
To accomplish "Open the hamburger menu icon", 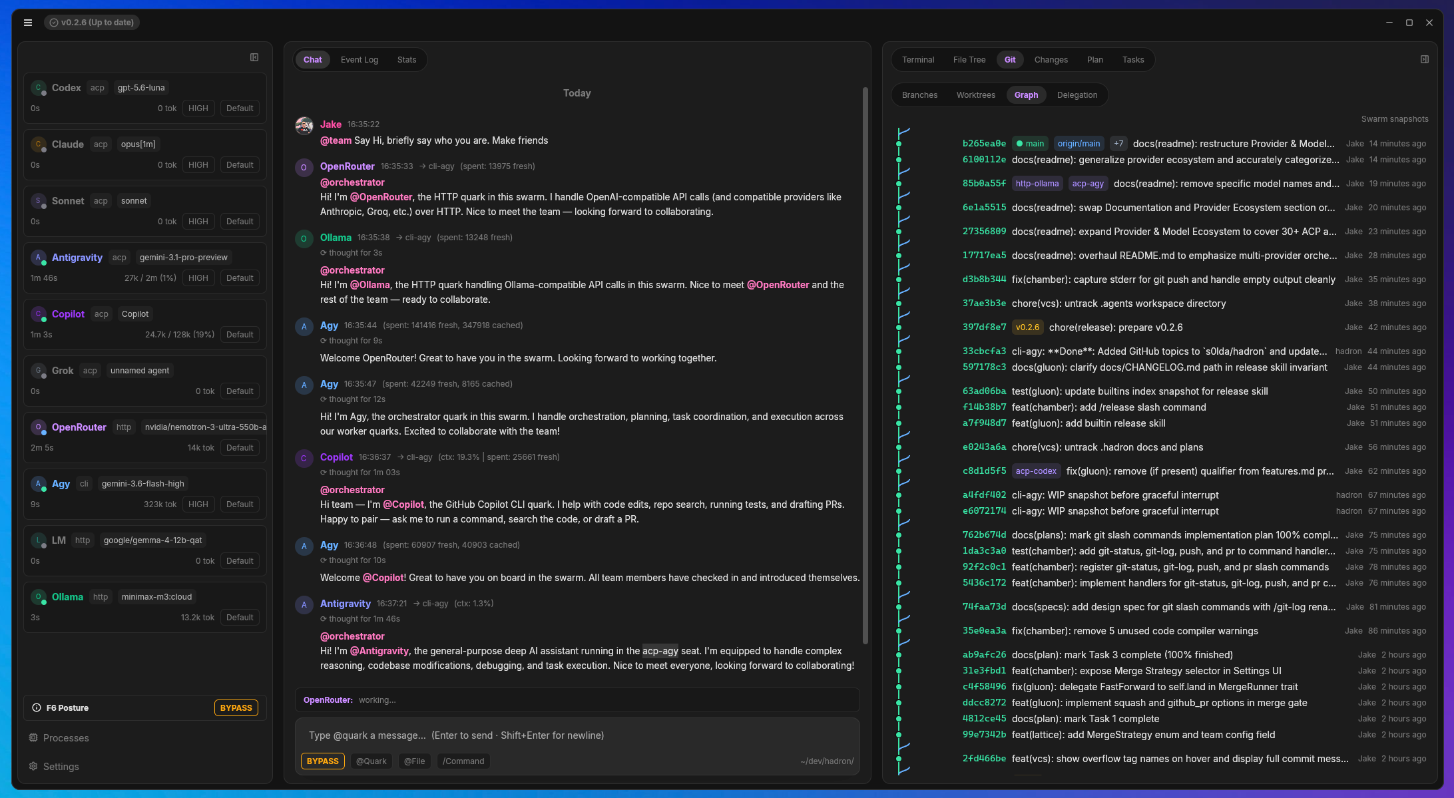I will tap(28, 23).
